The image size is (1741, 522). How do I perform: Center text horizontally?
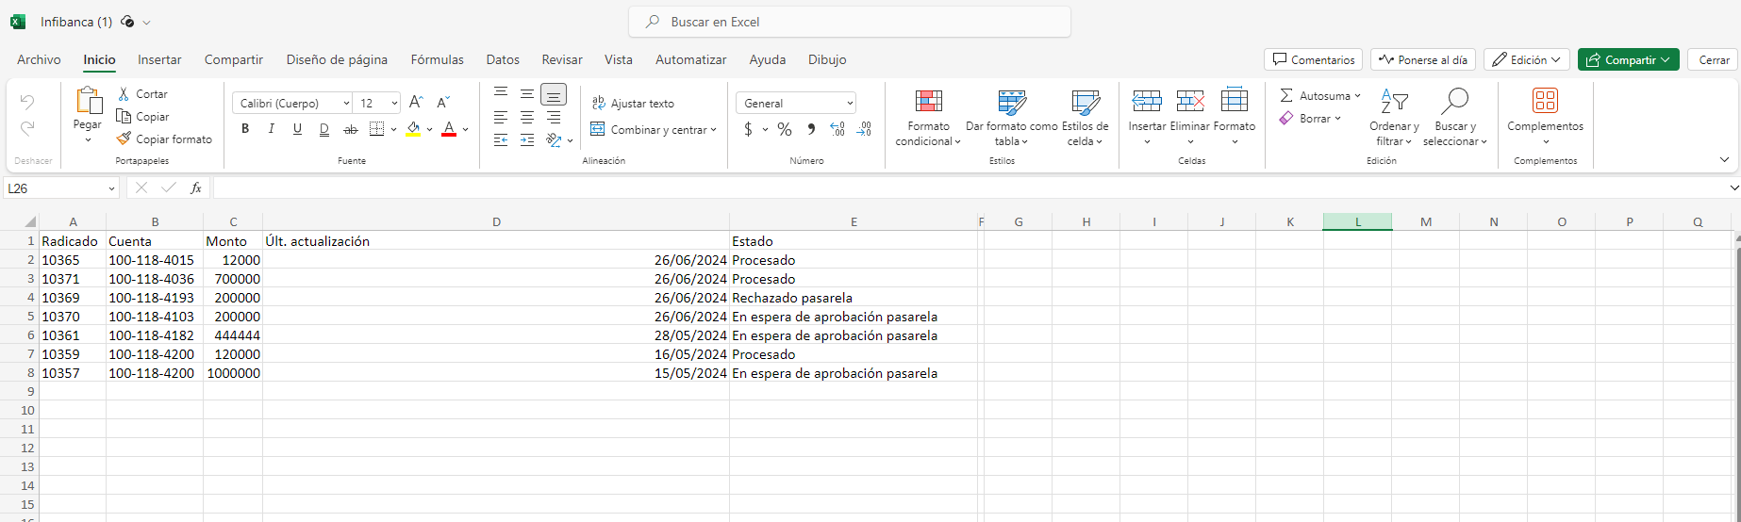(527, 117)
